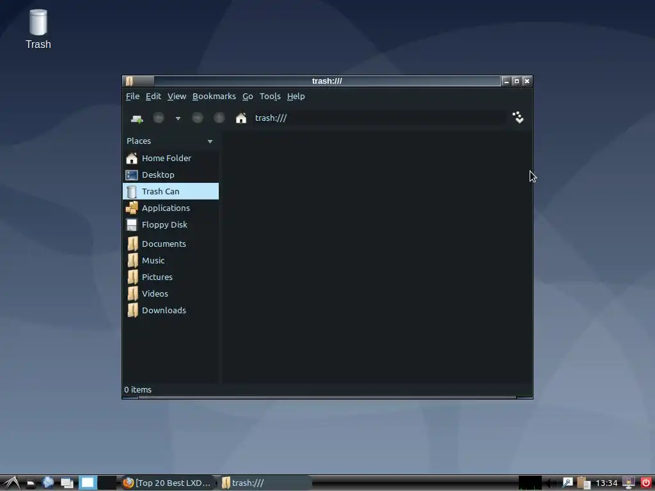Viewport: 655px width, 491px height.
Task: Click the show desktop panel icon
Action: (67, 483)
